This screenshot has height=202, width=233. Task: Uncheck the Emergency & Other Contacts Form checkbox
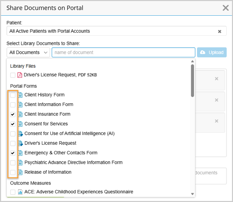click(x=13, y=153)
